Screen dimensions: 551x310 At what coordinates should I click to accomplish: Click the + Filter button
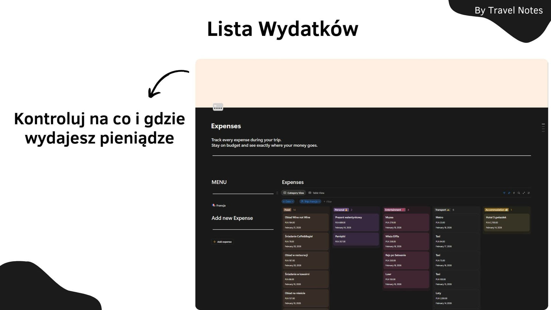point(328,201)
